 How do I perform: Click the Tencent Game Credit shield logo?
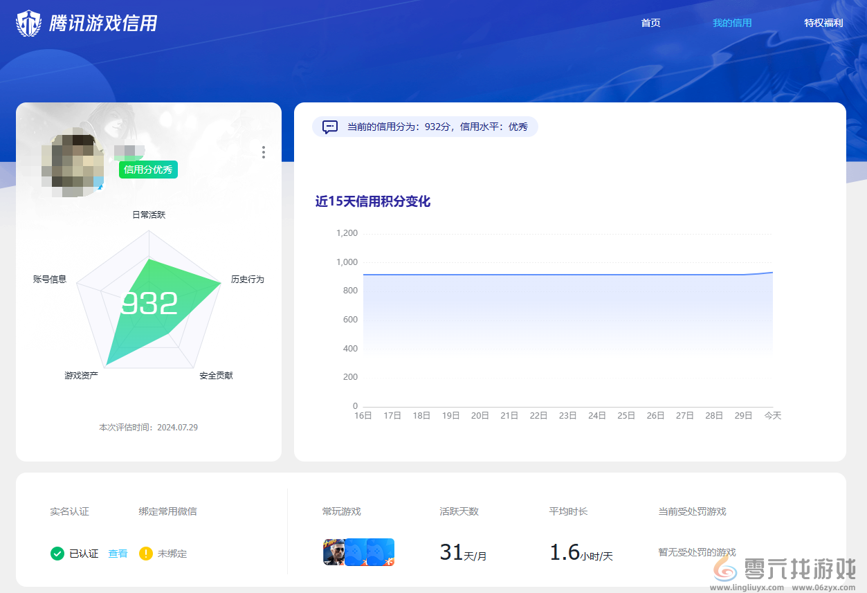[x=27, y=21]
